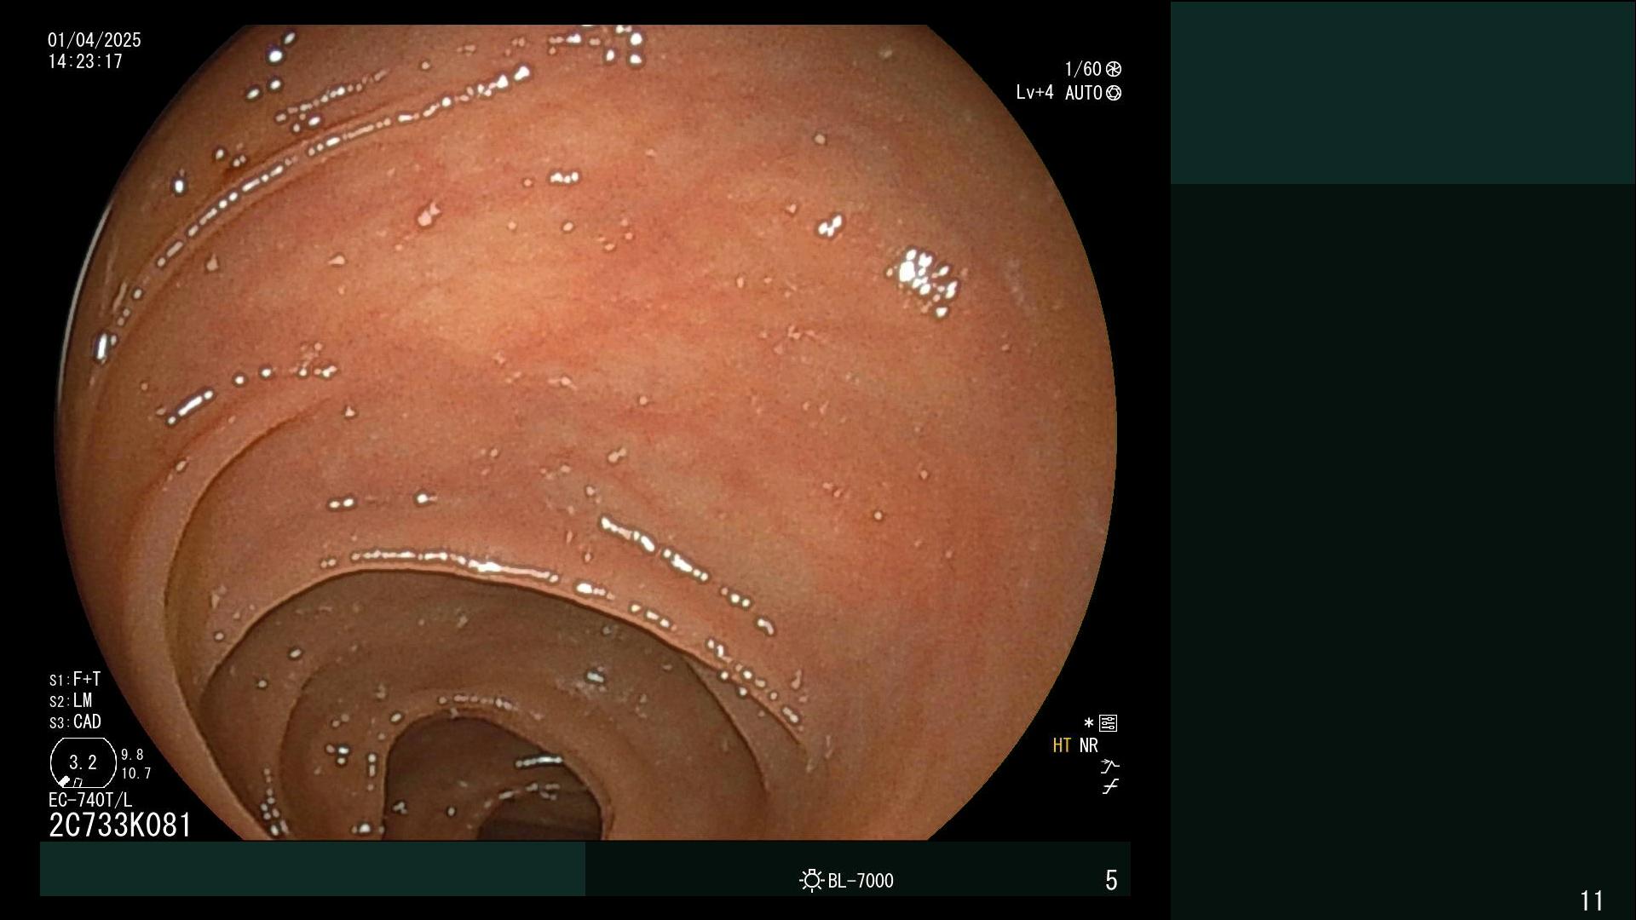Click the time 14:23:17
Image resolution: width=1636 pixels, height=920 pixels.
click(x=85, y=61)
